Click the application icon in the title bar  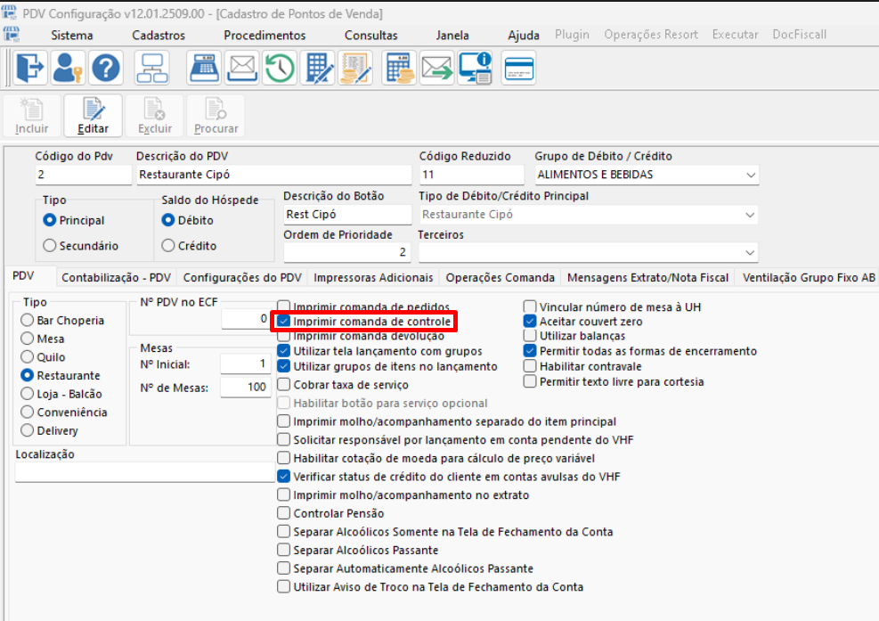pos(10,12)
